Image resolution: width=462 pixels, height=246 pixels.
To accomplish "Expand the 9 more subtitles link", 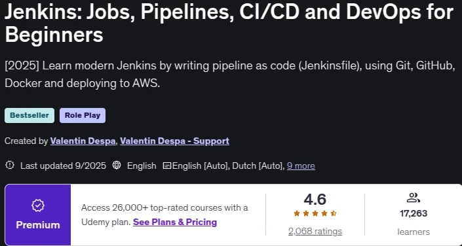I will 301,166.
